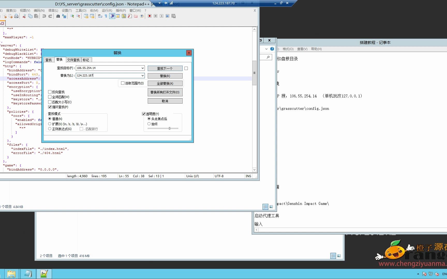Expand the 查找目标 combo box arrow

[x=143, y=68]
